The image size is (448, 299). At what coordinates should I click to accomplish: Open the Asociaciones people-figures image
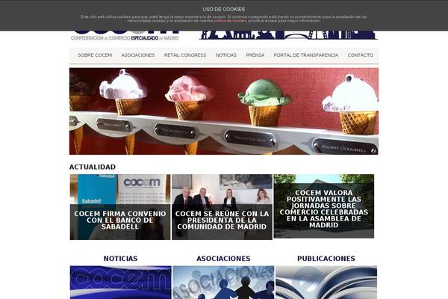(223, 283)
